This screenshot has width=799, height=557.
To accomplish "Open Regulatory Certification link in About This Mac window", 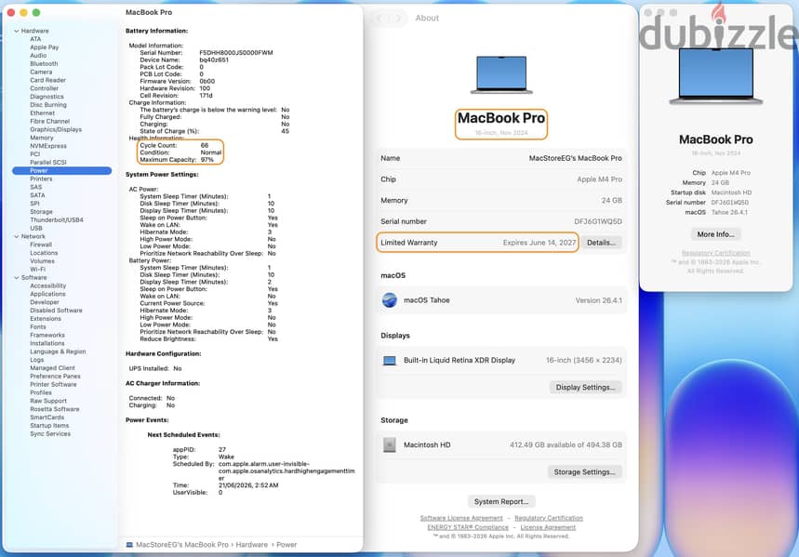I will pyautogui.click(x=716, y=253).
